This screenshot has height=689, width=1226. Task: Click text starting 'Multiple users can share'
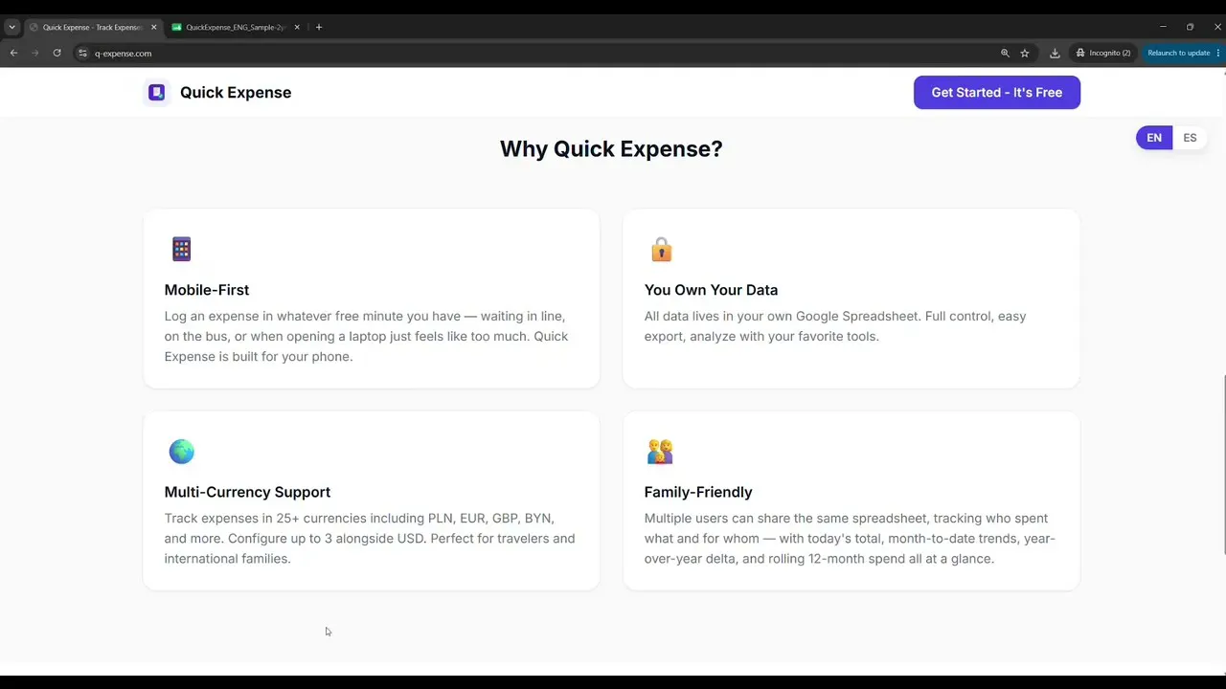click(x=850, y=538)
